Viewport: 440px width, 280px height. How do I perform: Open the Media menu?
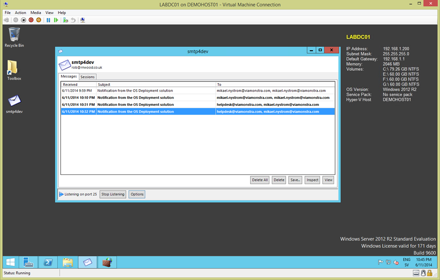click(36, 13)
